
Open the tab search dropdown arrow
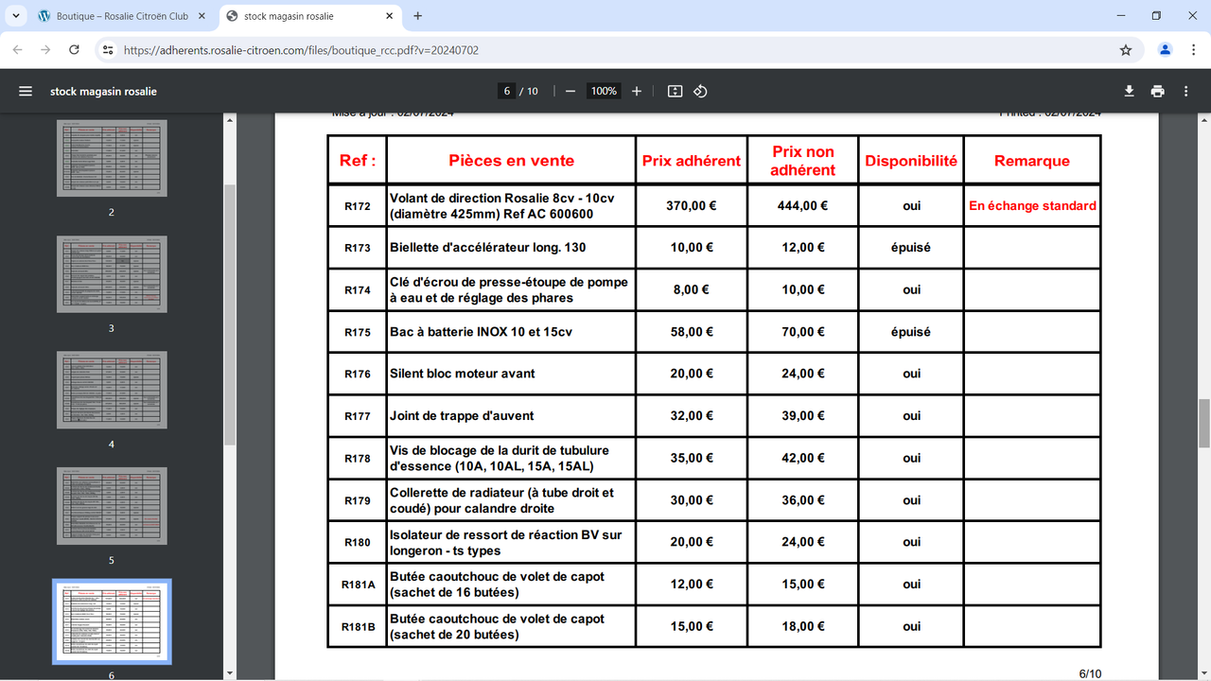[16, 16]
